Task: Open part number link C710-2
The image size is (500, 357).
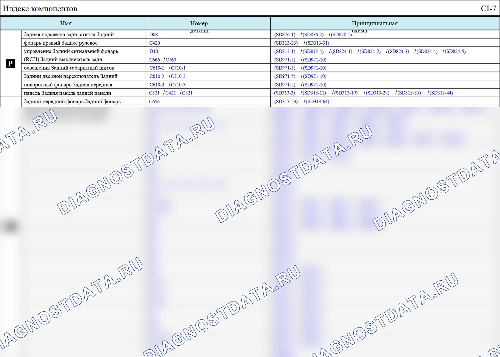Action: pos(178,76)
